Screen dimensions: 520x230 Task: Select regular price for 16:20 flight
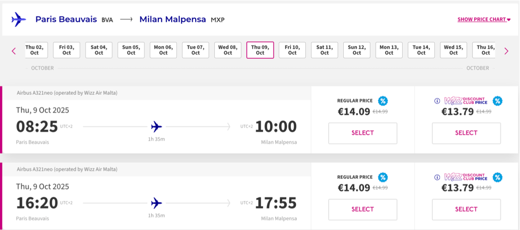(x=363, y=209)
